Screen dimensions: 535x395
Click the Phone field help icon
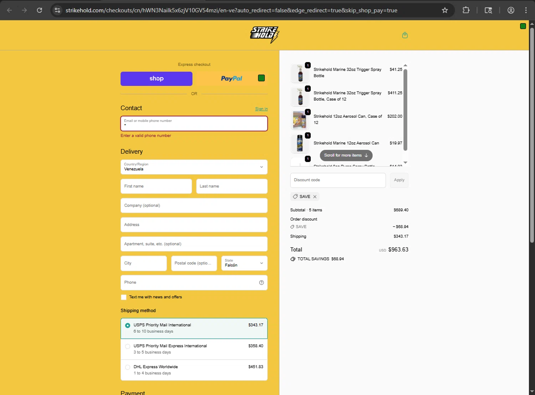261,283
